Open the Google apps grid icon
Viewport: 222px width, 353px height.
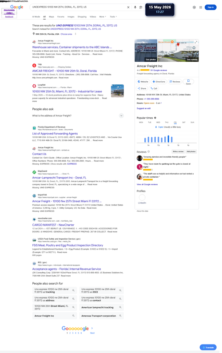(x=201, y=7)
